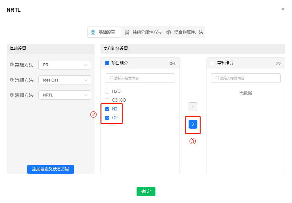Click 添加自定义状态方程 button
Image resolution: width=292 pixels, height=203 pixels.
[50, 169]
